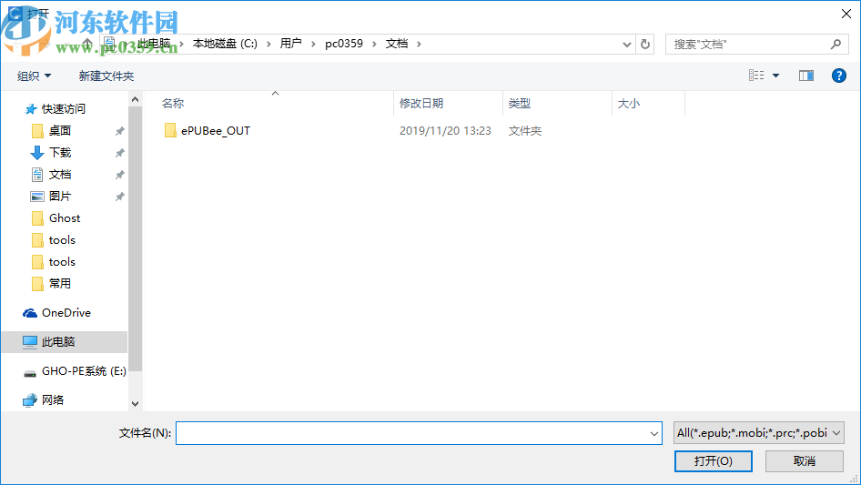The image size is (861, 485).
Task: Click 2019/11/20 13:23 date cell
Action: (445, 131)
